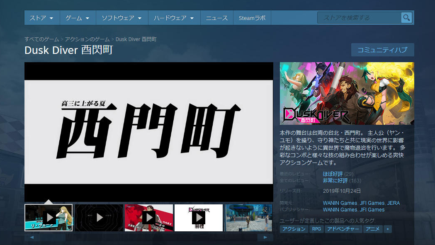The width and height of the screenshot is (435, 245).
Task: Play the red background character video thumbnail
Action: pos(149,218)
